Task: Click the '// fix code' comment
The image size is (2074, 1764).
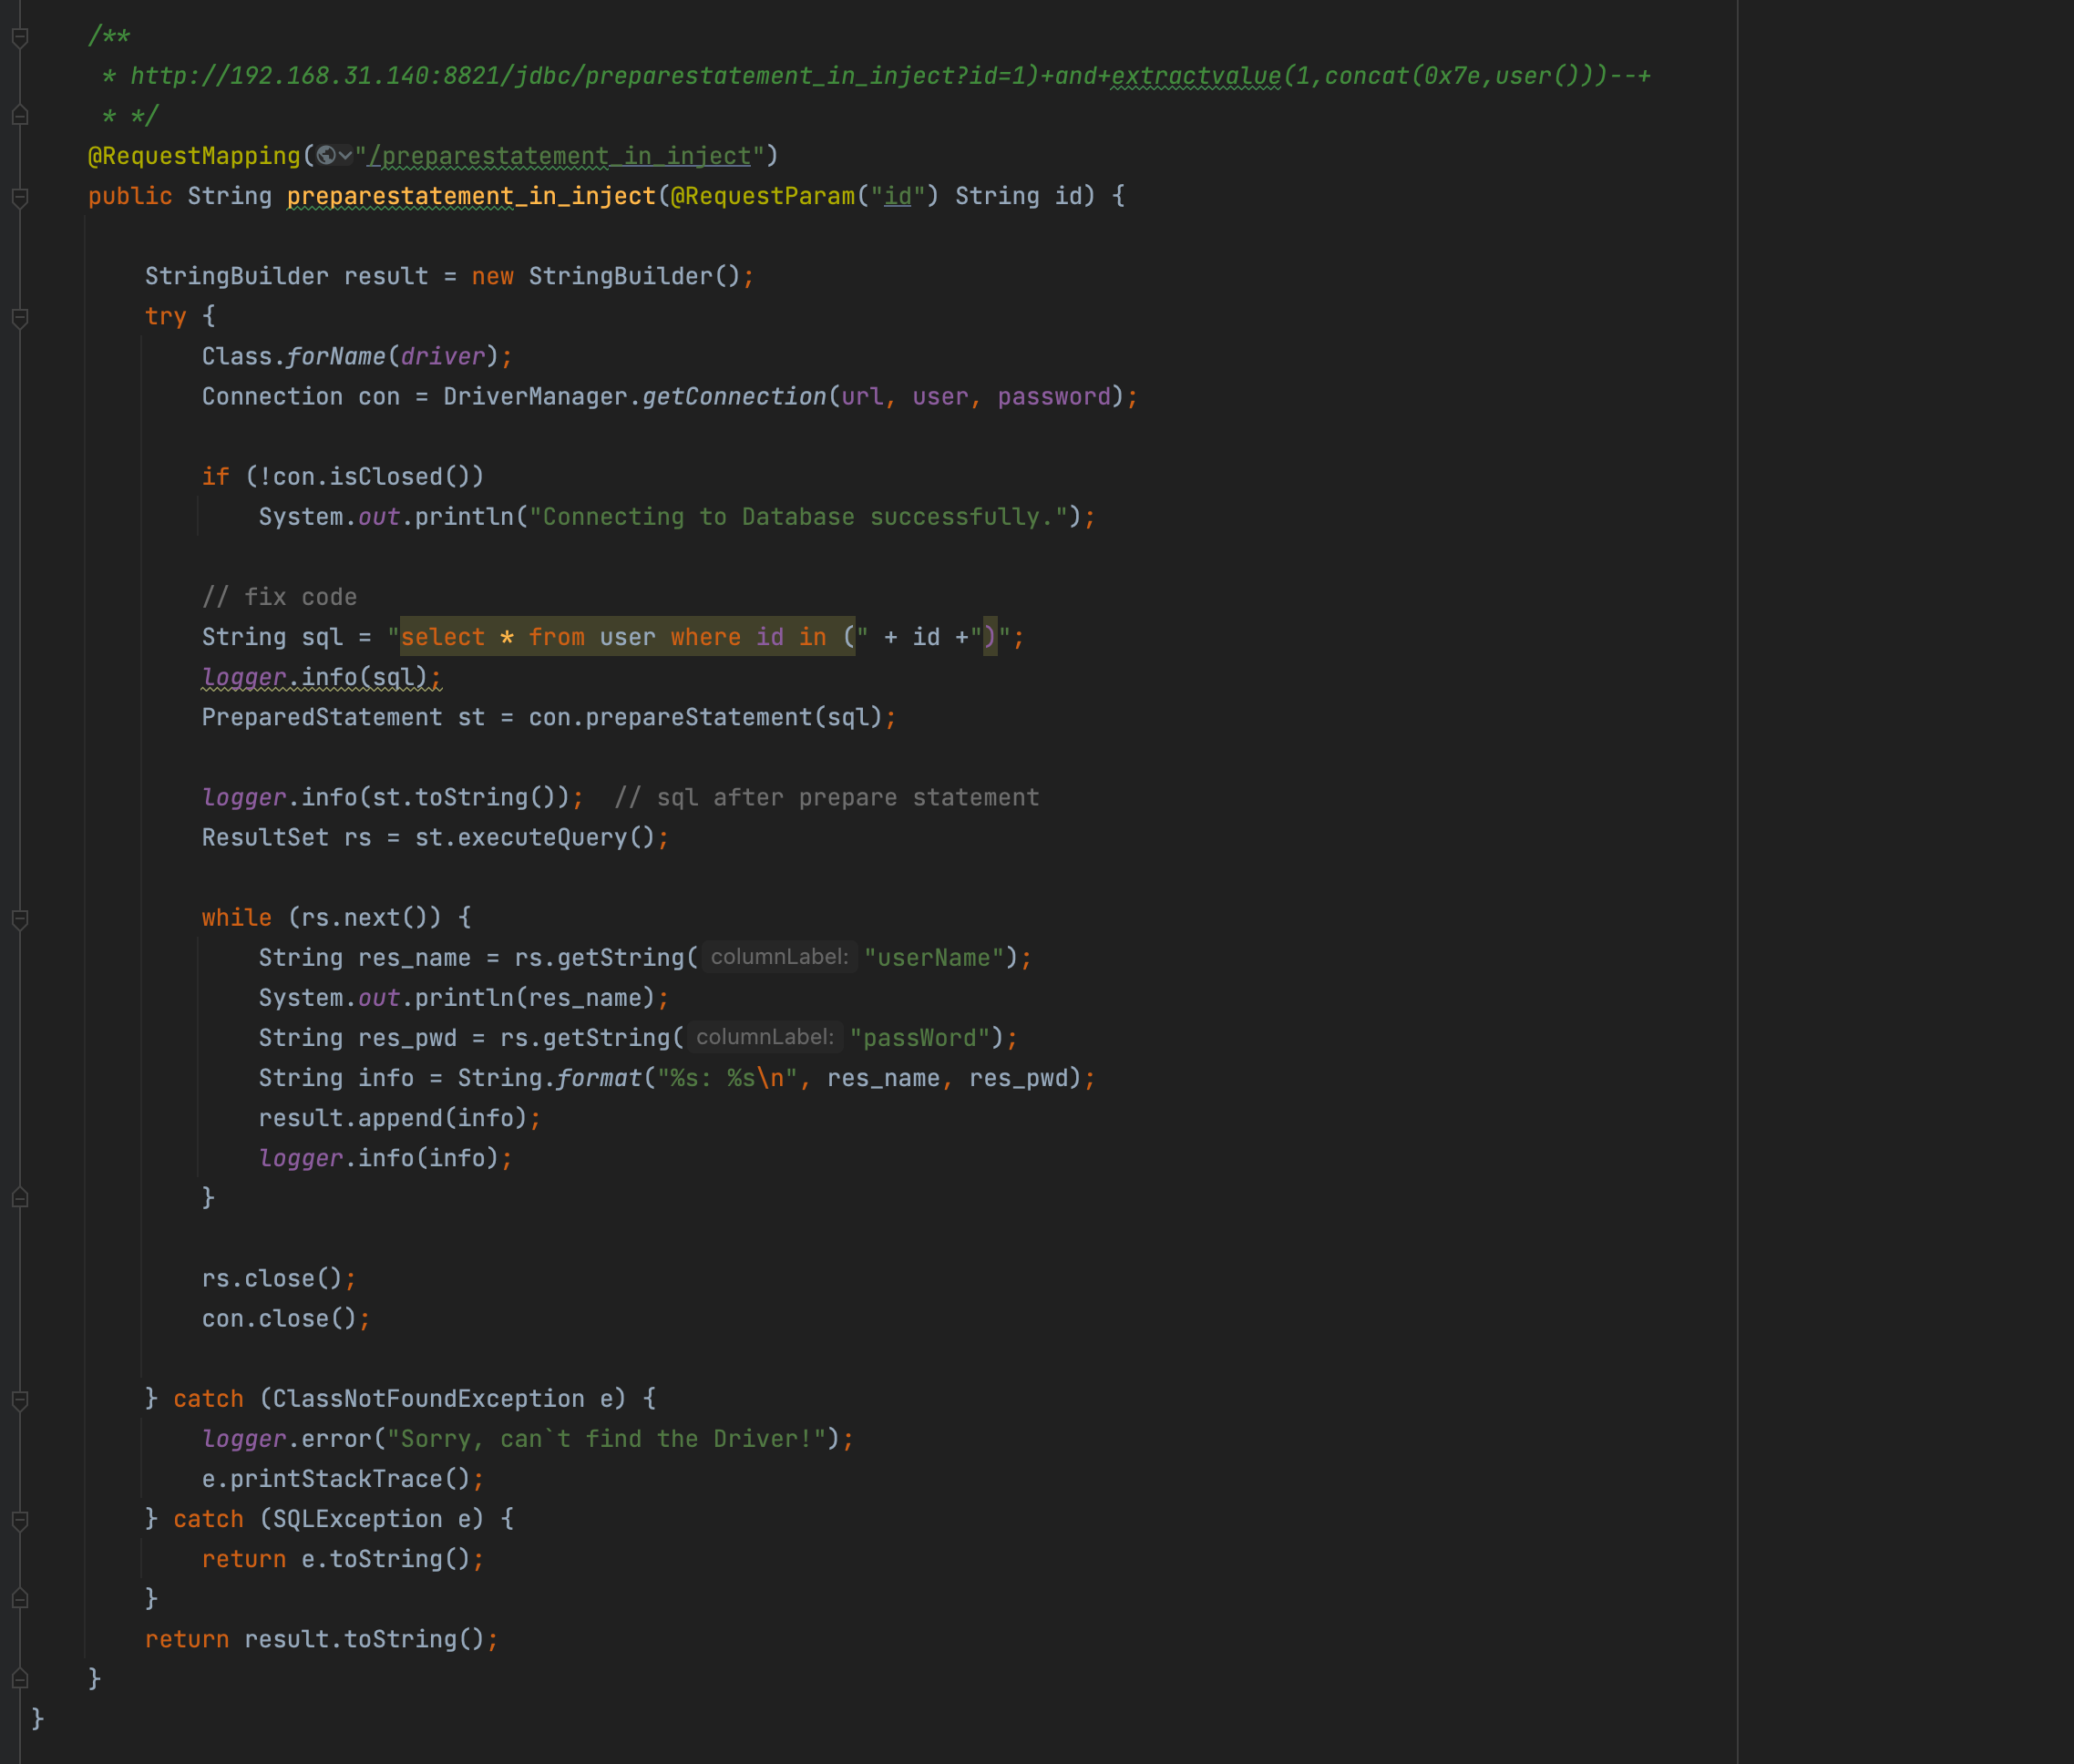Action: pos(279,598)
